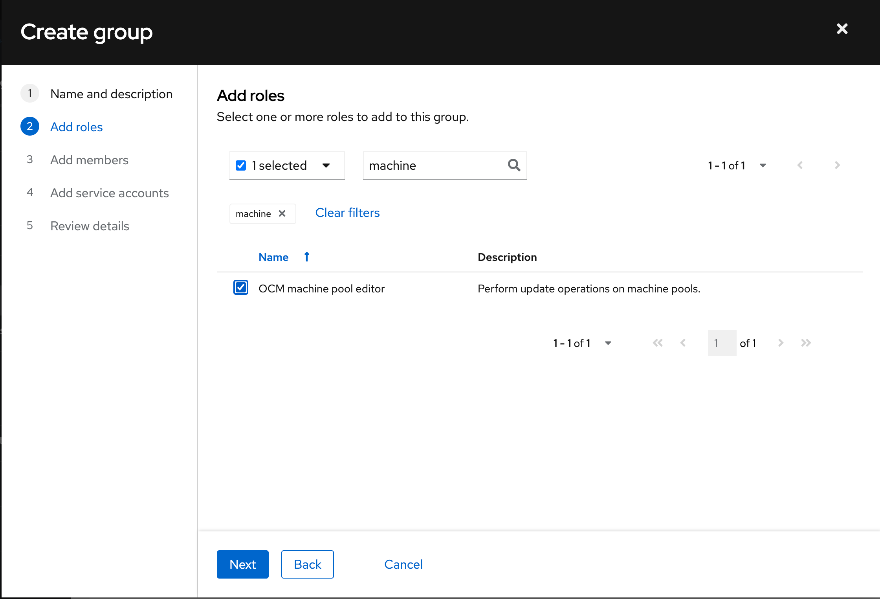Toggle the bulk select checkbox
The height and width of the screenshot is (599, 880).
[x=240, y=165]
